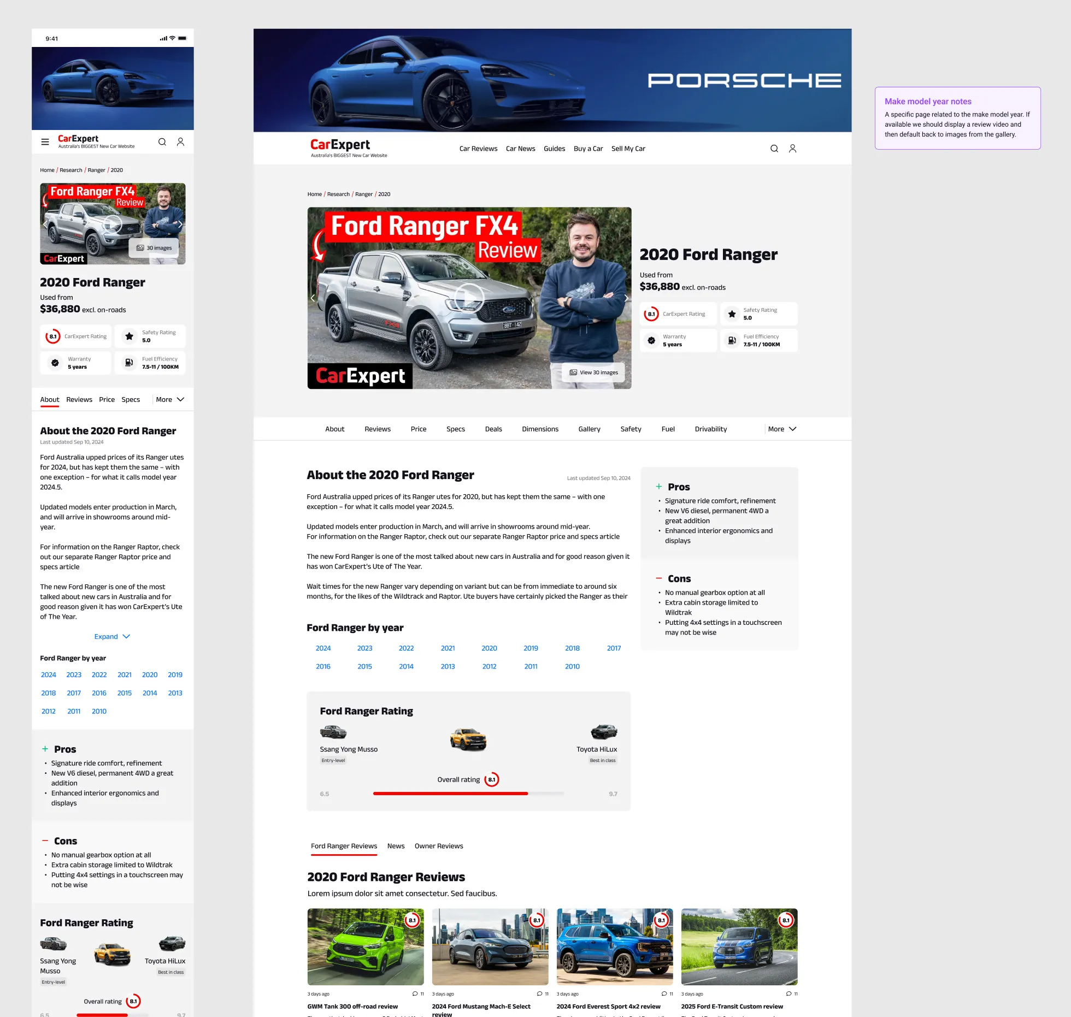Click View 30 images button on desktop hero
The width and height of the screenshot is (1071, 1017).
[x=594, y=372]
